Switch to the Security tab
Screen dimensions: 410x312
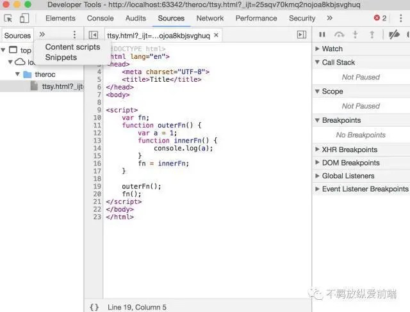302,19
